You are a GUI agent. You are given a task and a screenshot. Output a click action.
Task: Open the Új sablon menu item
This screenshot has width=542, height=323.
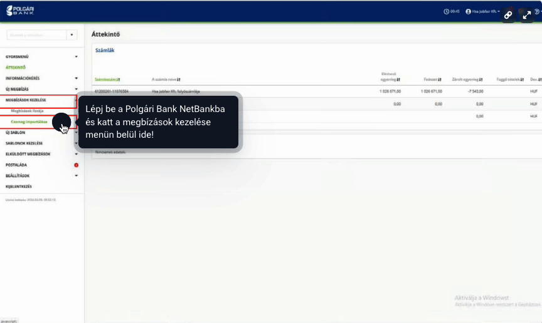15,133
